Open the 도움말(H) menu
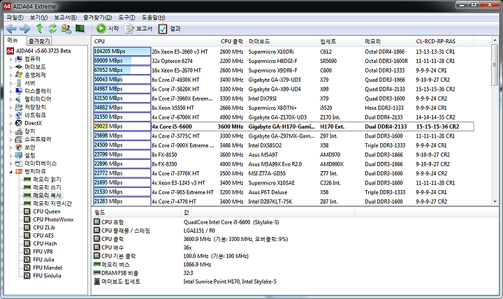503x299 pixels. click(154, 17)
